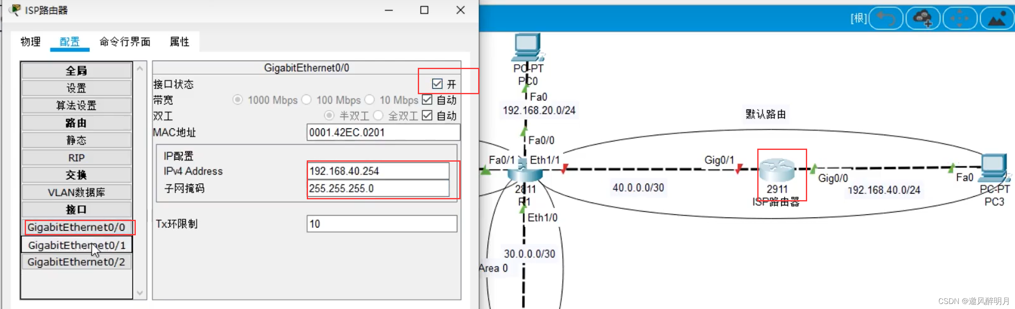Select the PC3 computer icon
Screen dimensions: 1015x309
click(x=994, y=168)
